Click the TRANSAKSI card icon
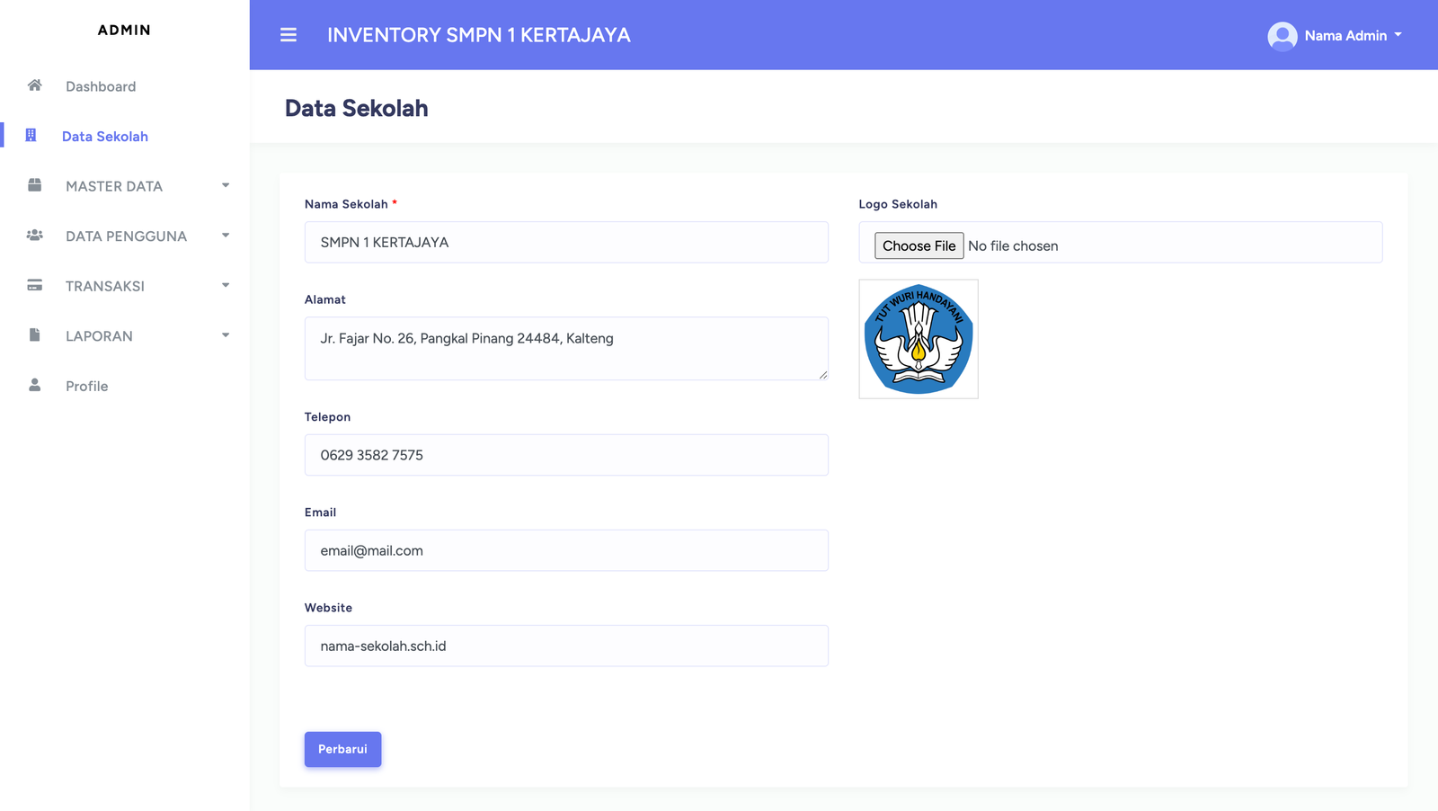Viewport: 1438px width, 811px height. pos(35,285)
